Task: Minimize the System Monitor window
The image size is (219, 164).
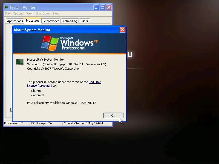Action: 96,7
